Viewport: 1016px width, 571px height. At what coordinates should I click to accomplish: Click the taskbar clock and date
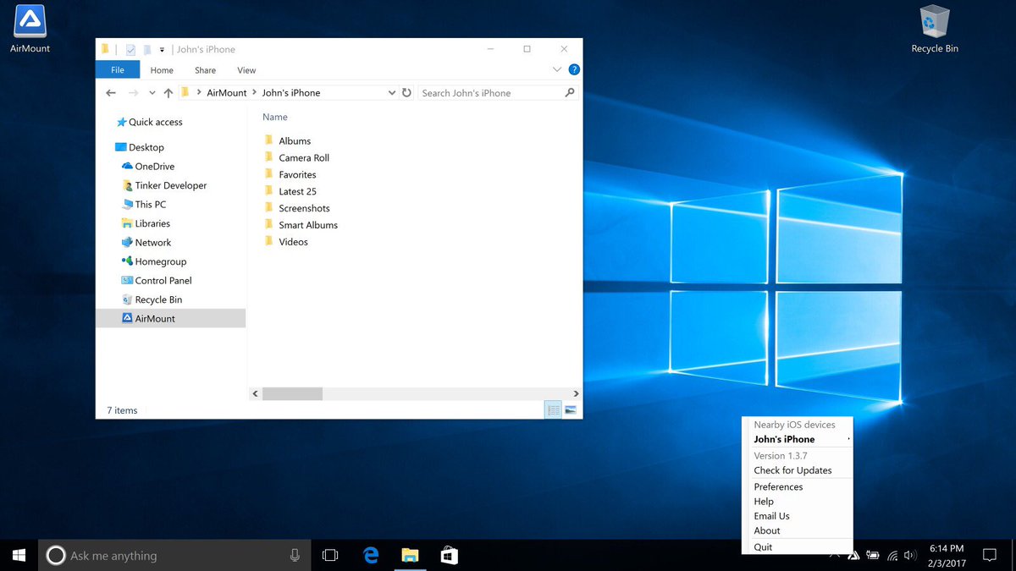(x=947, y=556)
